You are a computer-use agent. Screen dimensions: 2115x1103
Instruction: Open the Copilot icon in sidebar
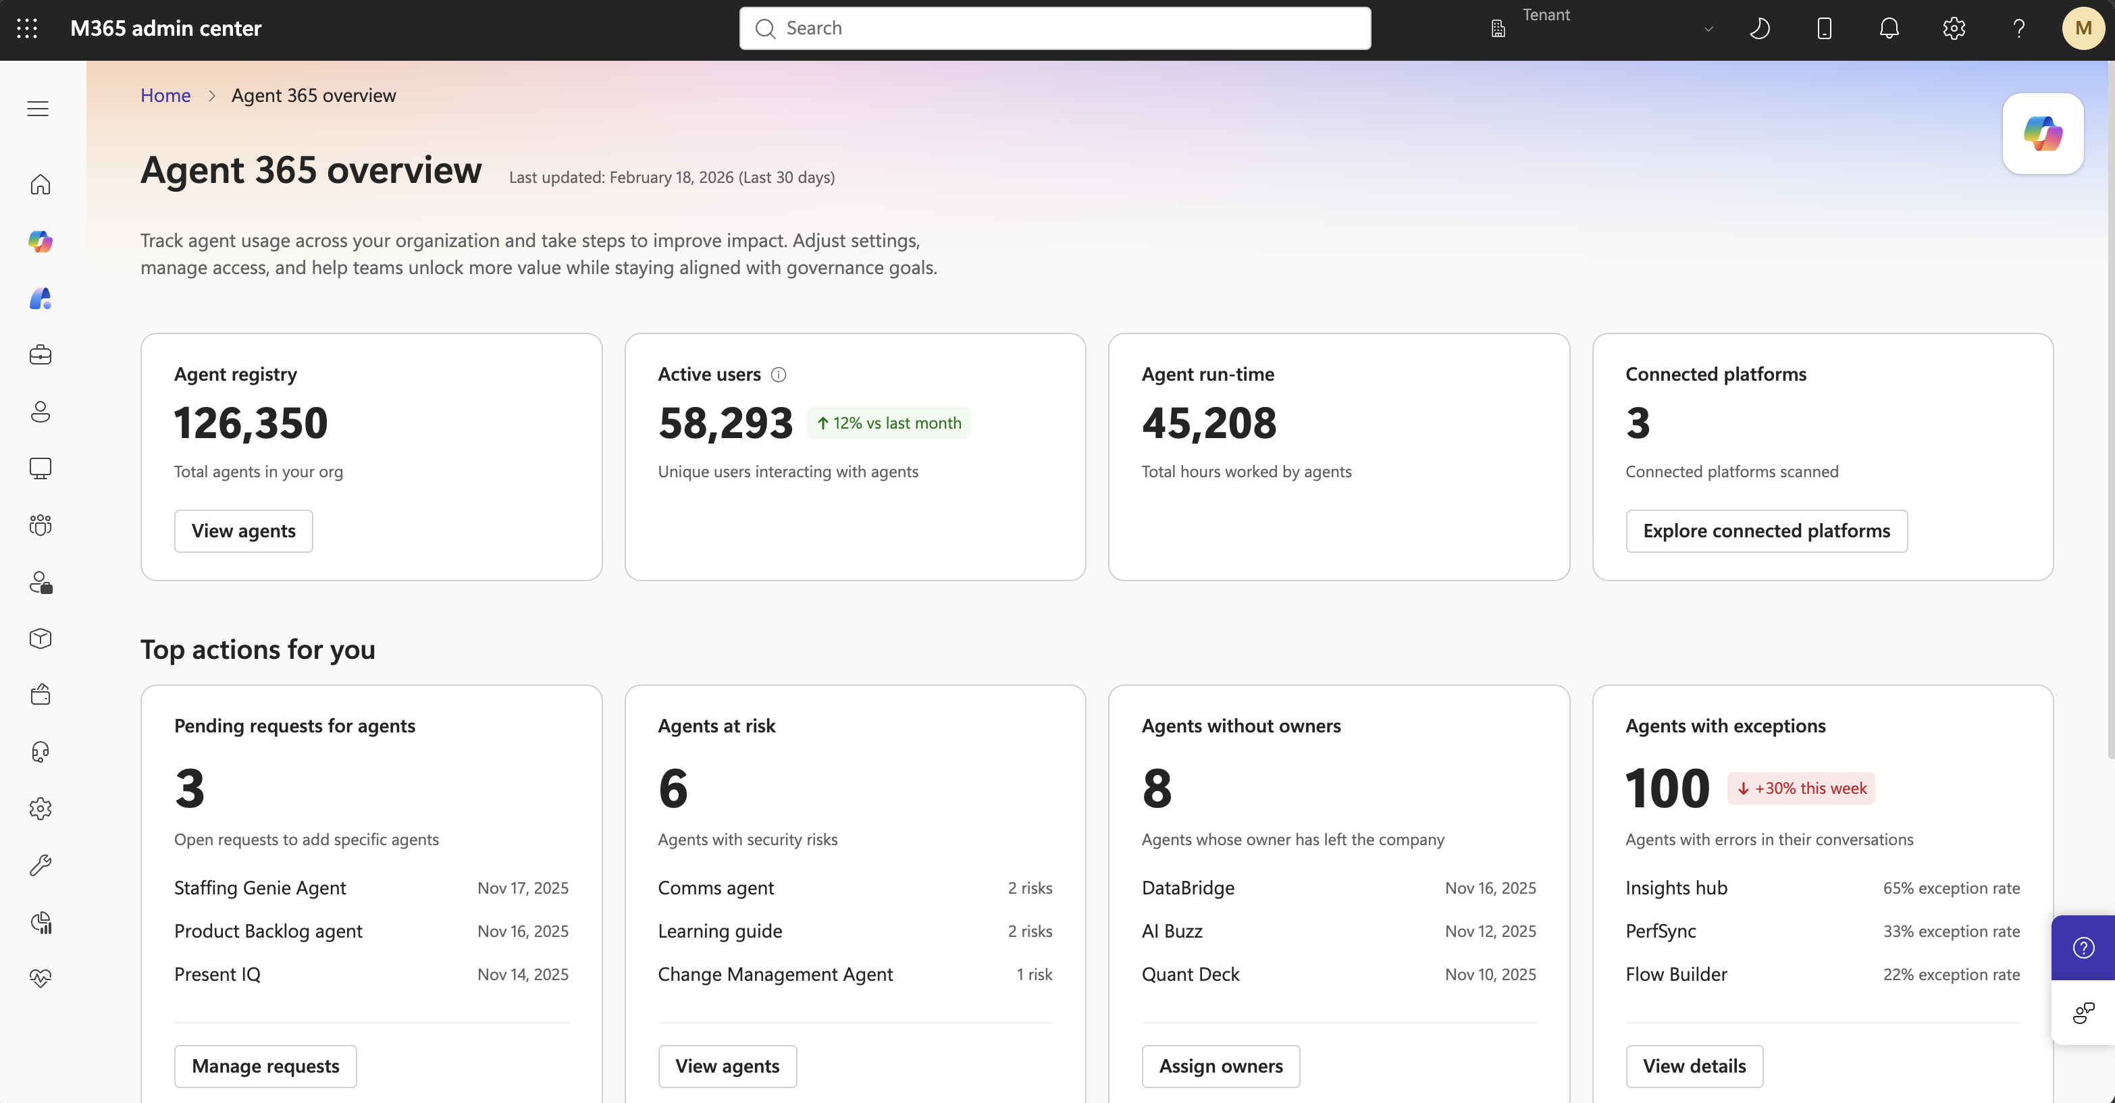click(x=41, y=241)
